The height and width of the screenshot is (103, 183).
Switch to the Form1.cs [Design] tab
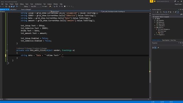pos(26,9)
